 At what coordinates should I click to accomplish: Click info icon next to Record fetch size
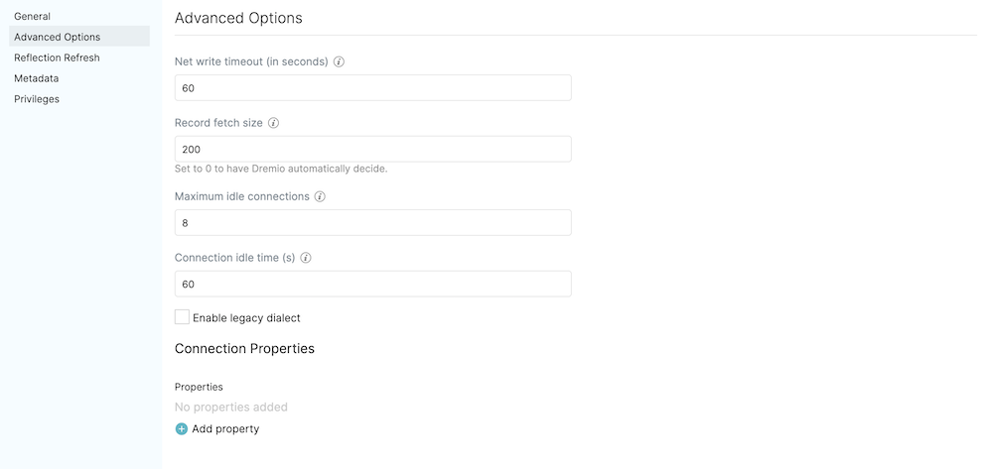coord(273,123)
